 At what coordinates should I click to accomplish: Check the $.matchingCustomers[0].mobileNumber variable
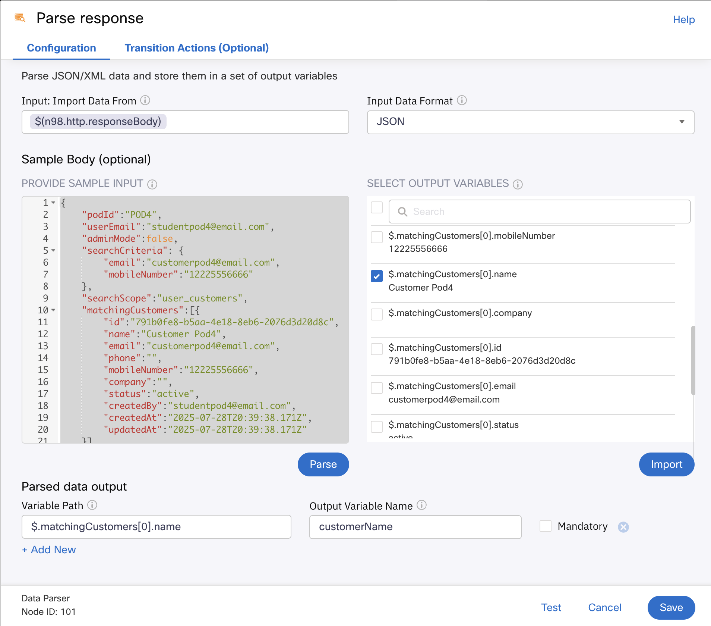(377, 237)
